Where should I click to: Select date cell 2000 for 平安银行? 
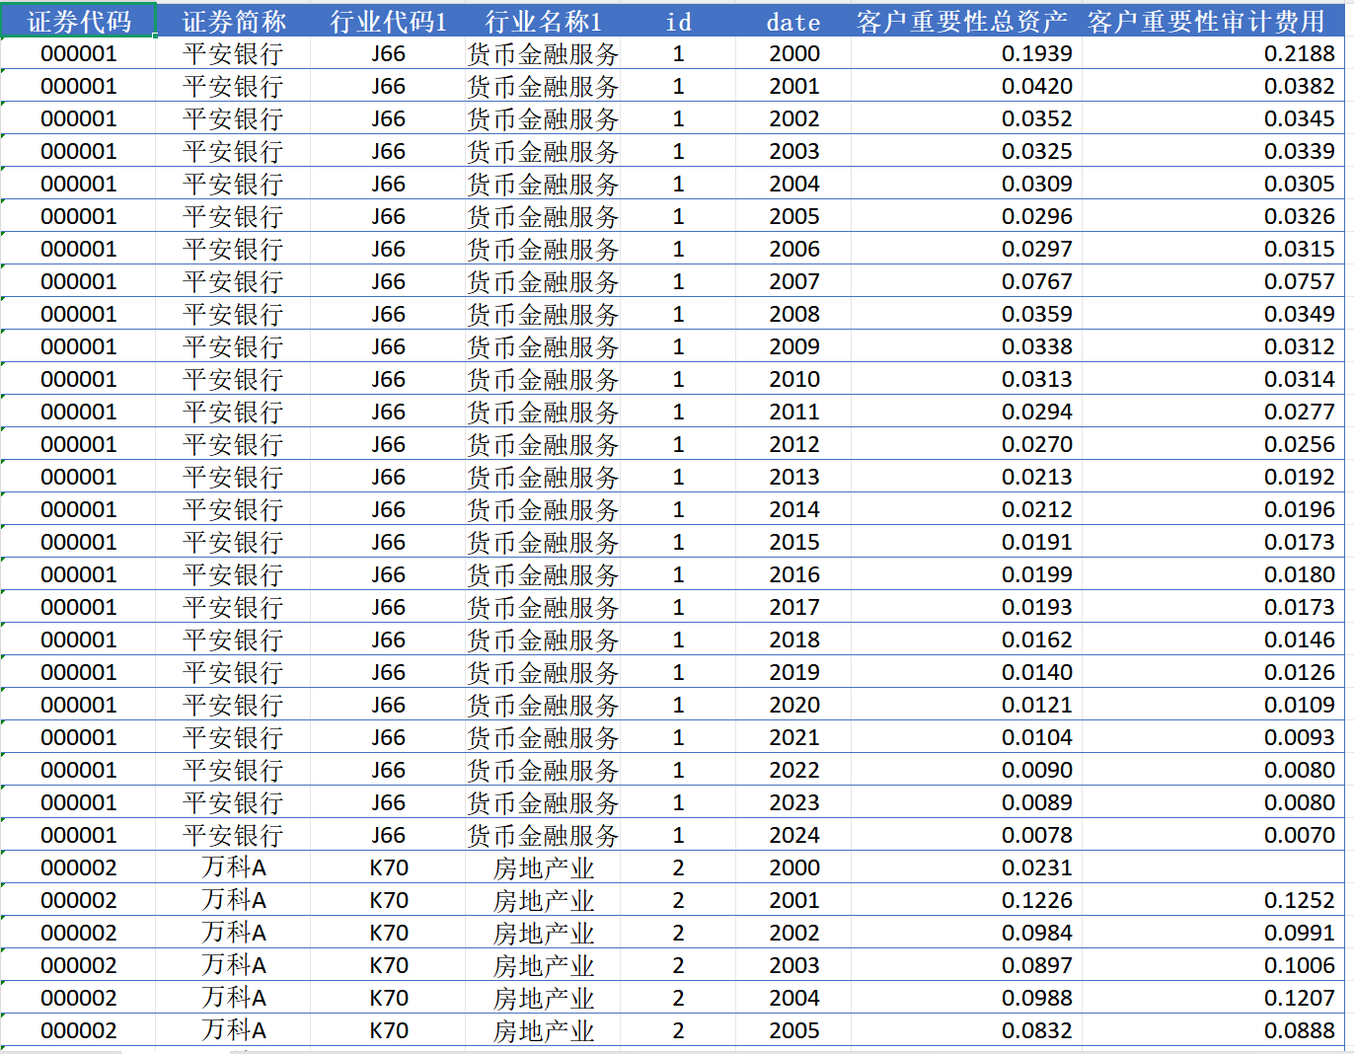pyautogui.click(x=793, y=53)
